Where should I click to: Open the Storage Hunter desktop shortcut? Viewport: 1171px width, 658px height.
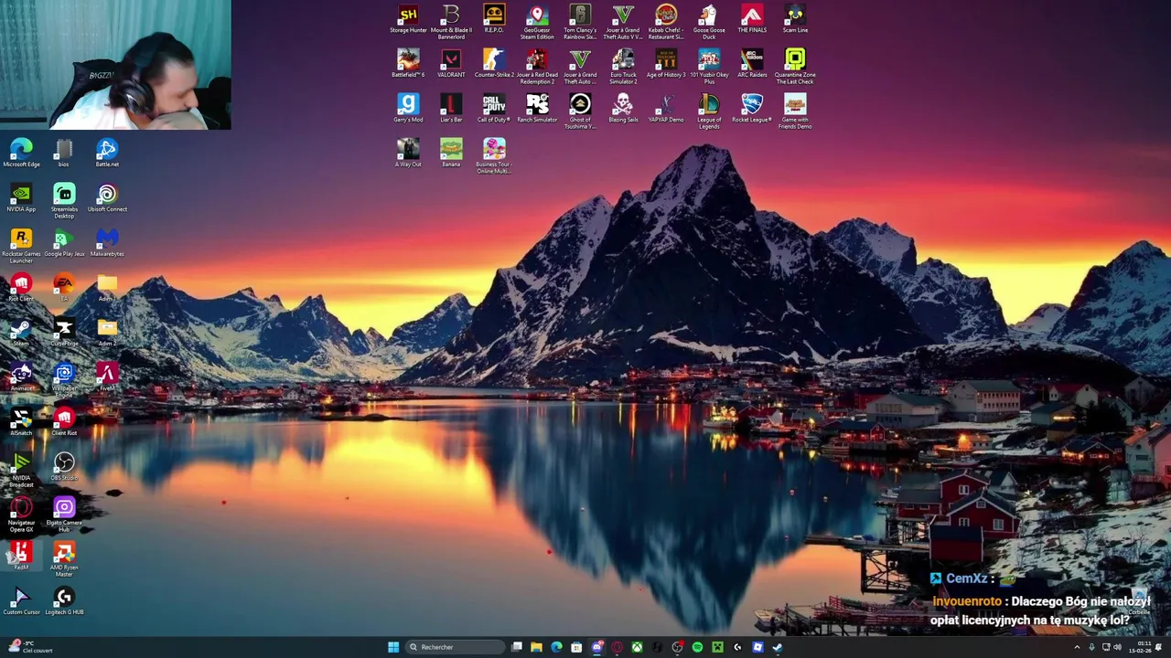[x=408, y=20]
